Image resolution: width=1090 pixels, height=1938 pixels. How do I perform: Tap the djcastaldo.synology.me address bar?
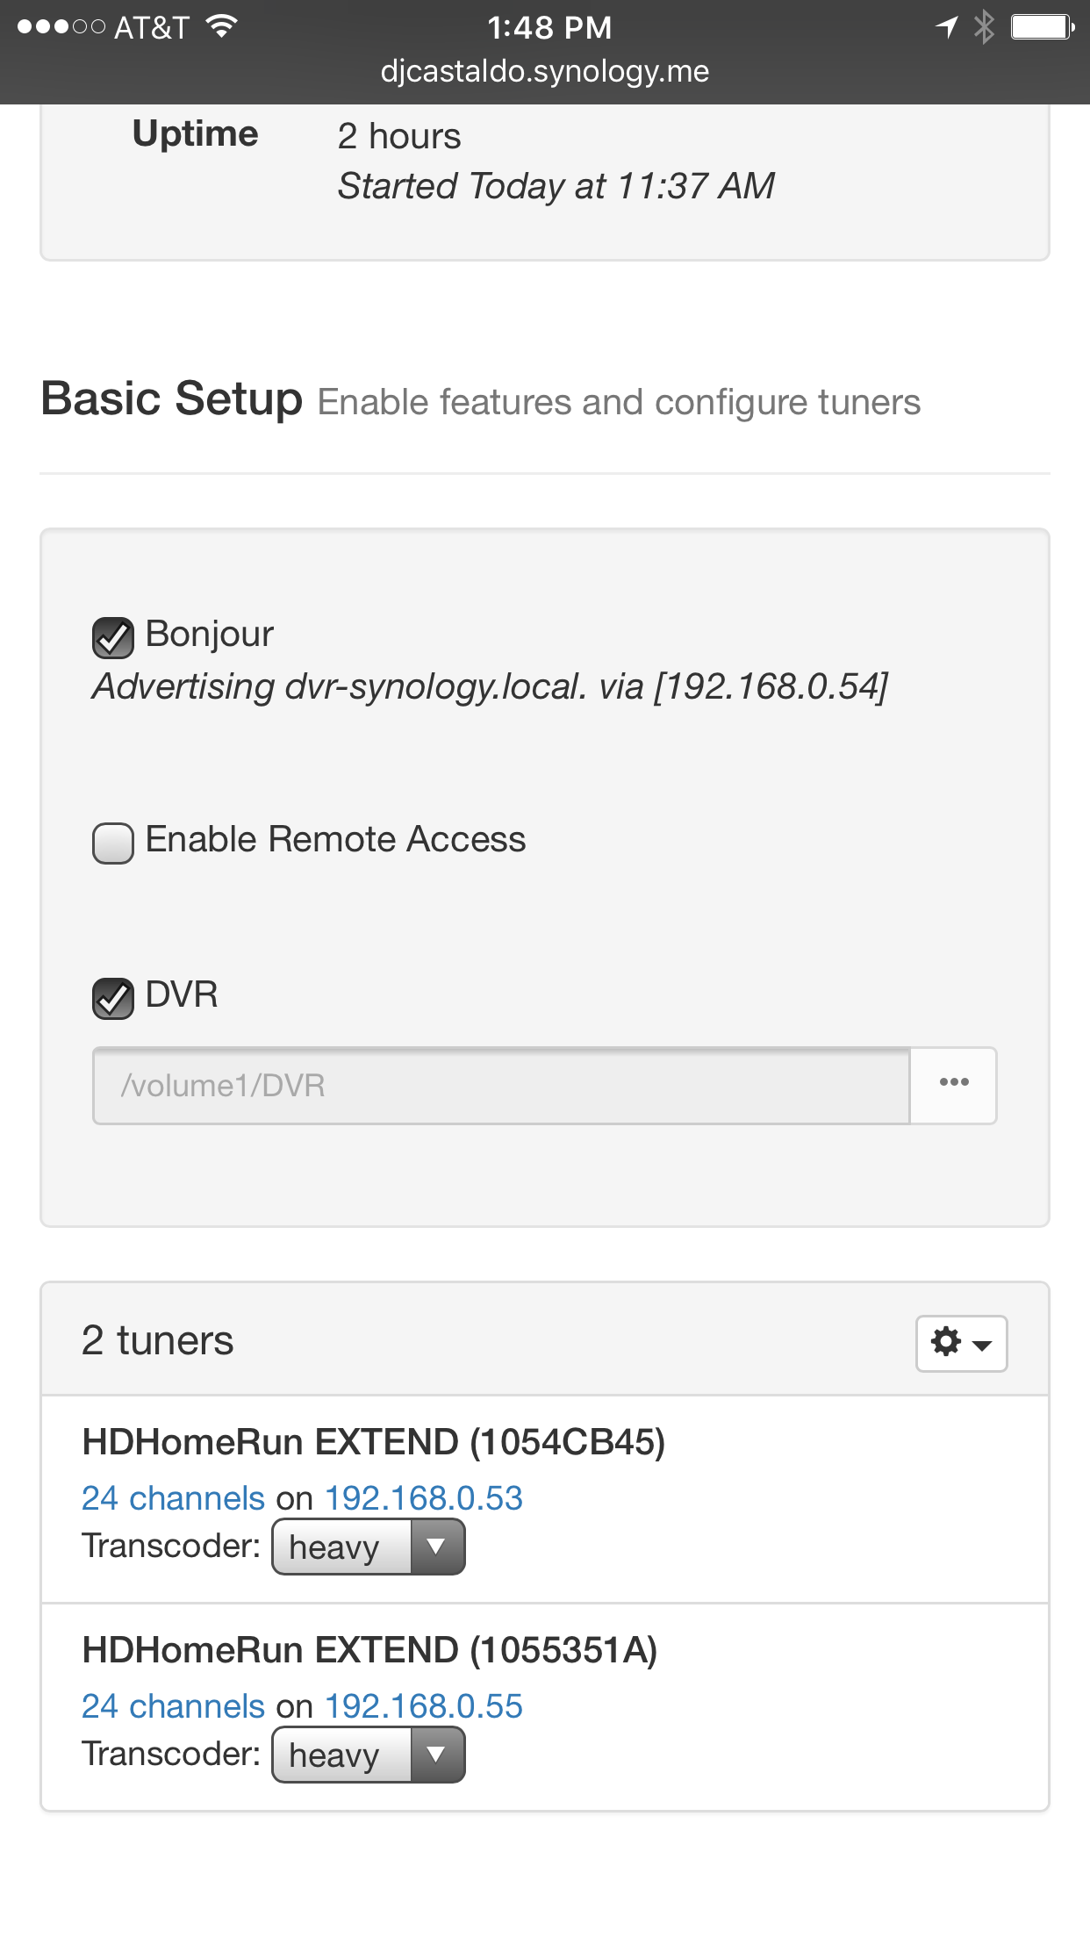coord(544,72)
